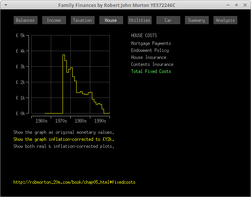Select Total Fixed Costs option

click(151, 71)
